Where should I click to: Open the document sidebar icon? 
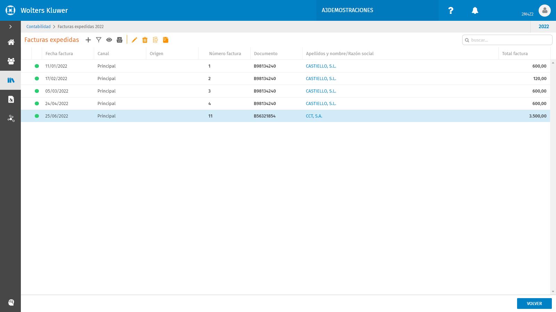(11, 99)
